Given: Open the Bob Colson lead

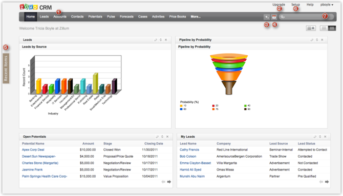Looking at the screenshot, I should (188, 156).
